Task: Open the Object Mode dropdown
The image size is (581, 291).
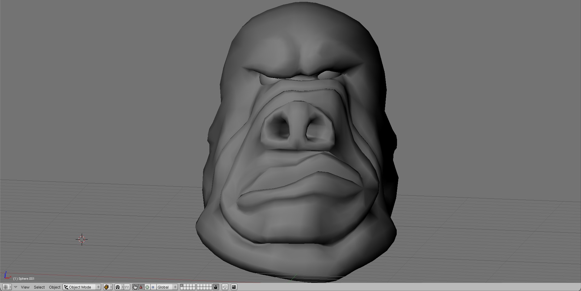Action: (82, 287)
